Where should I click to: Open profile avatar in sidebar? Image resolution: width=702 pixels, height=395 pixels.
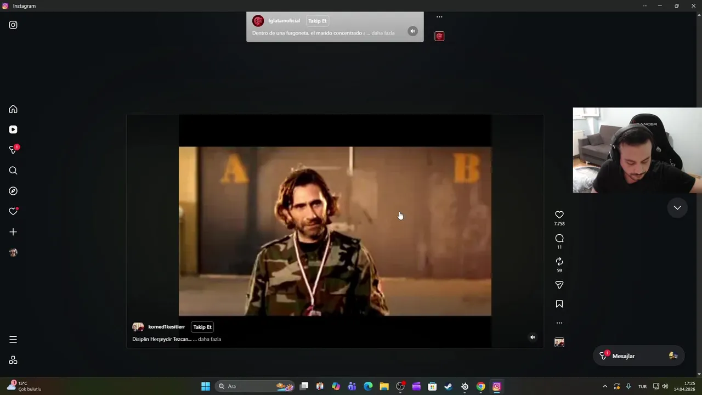click(x=13, y=252)
